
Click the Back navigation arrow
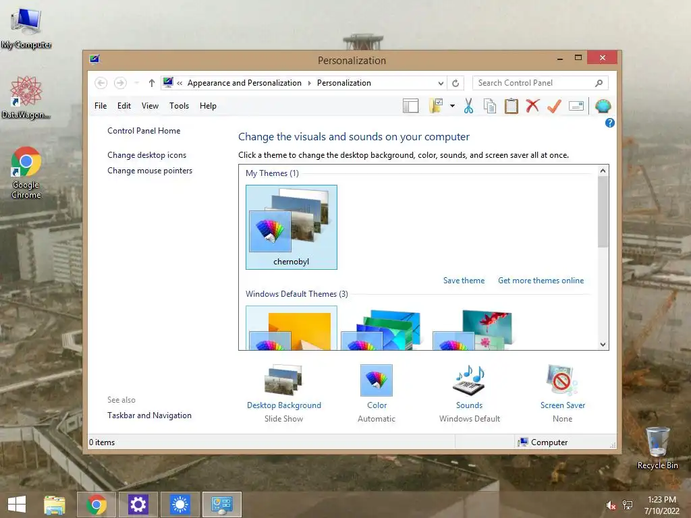click(101, 83)
